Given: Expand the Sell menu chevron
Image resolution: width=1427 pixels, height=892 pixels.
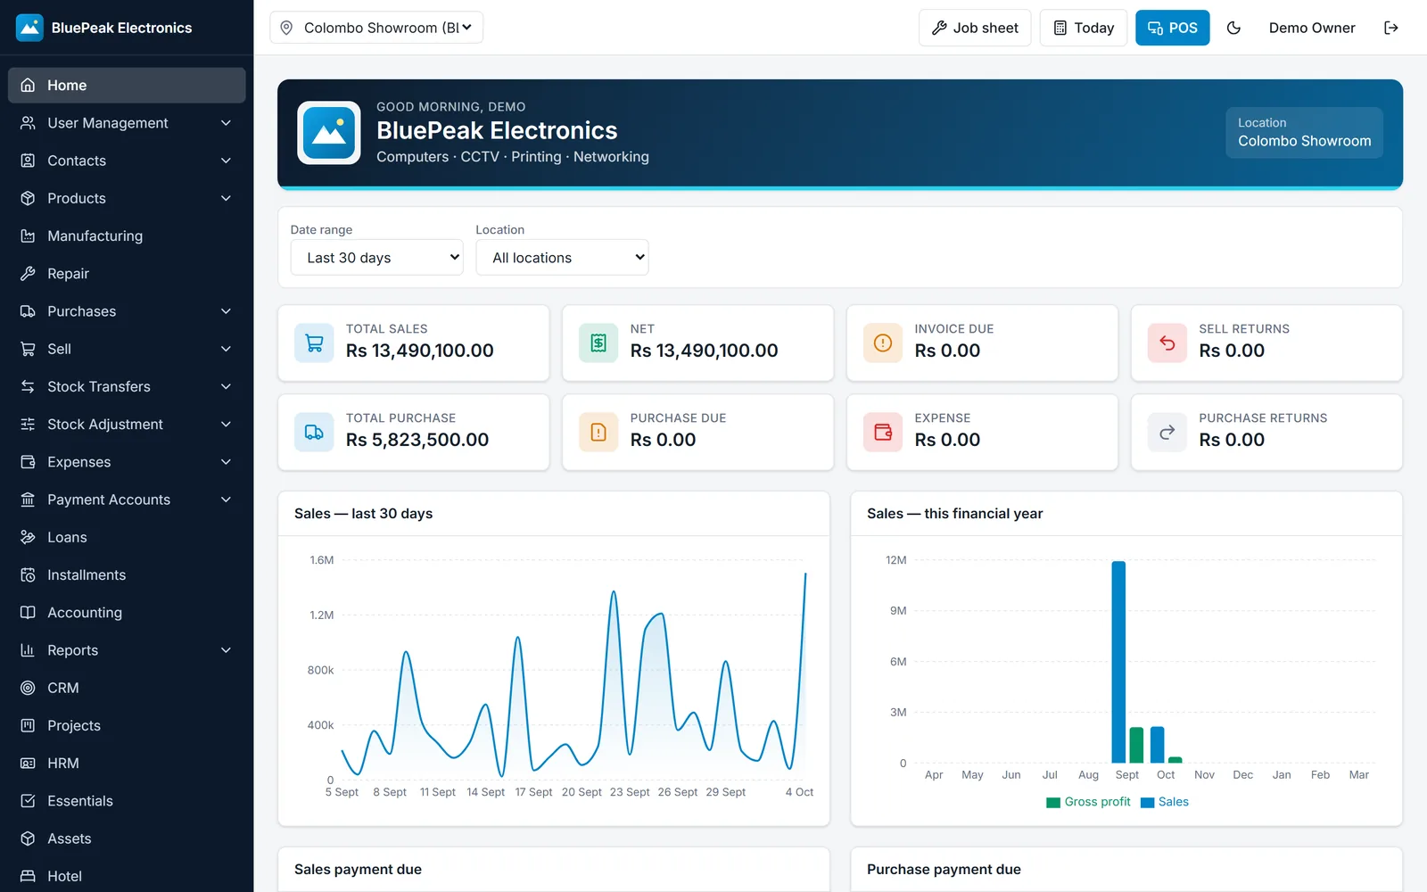Looking at the screenshot, I should tap(226, 349).
